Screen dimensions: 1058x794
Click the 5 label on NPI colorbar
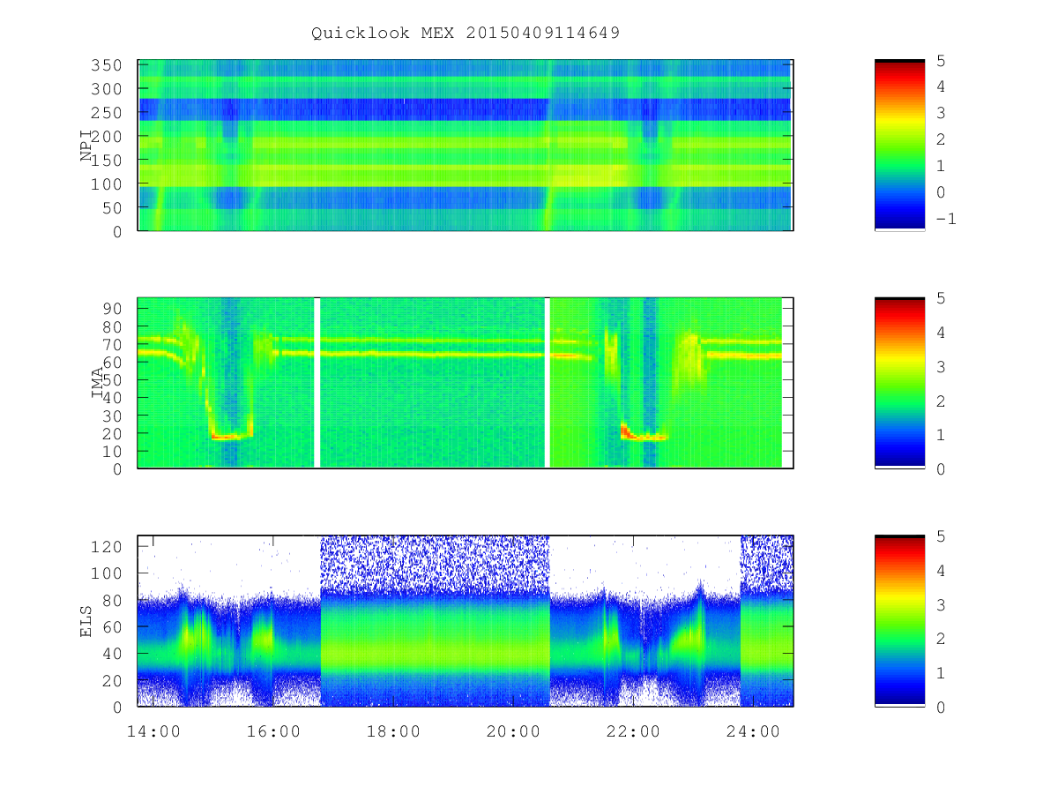pyautogui.click(x=940, y=60)
